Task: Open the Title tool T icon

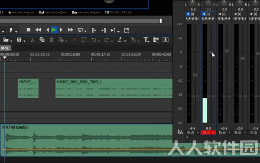Action: click(x=146, y=40)
